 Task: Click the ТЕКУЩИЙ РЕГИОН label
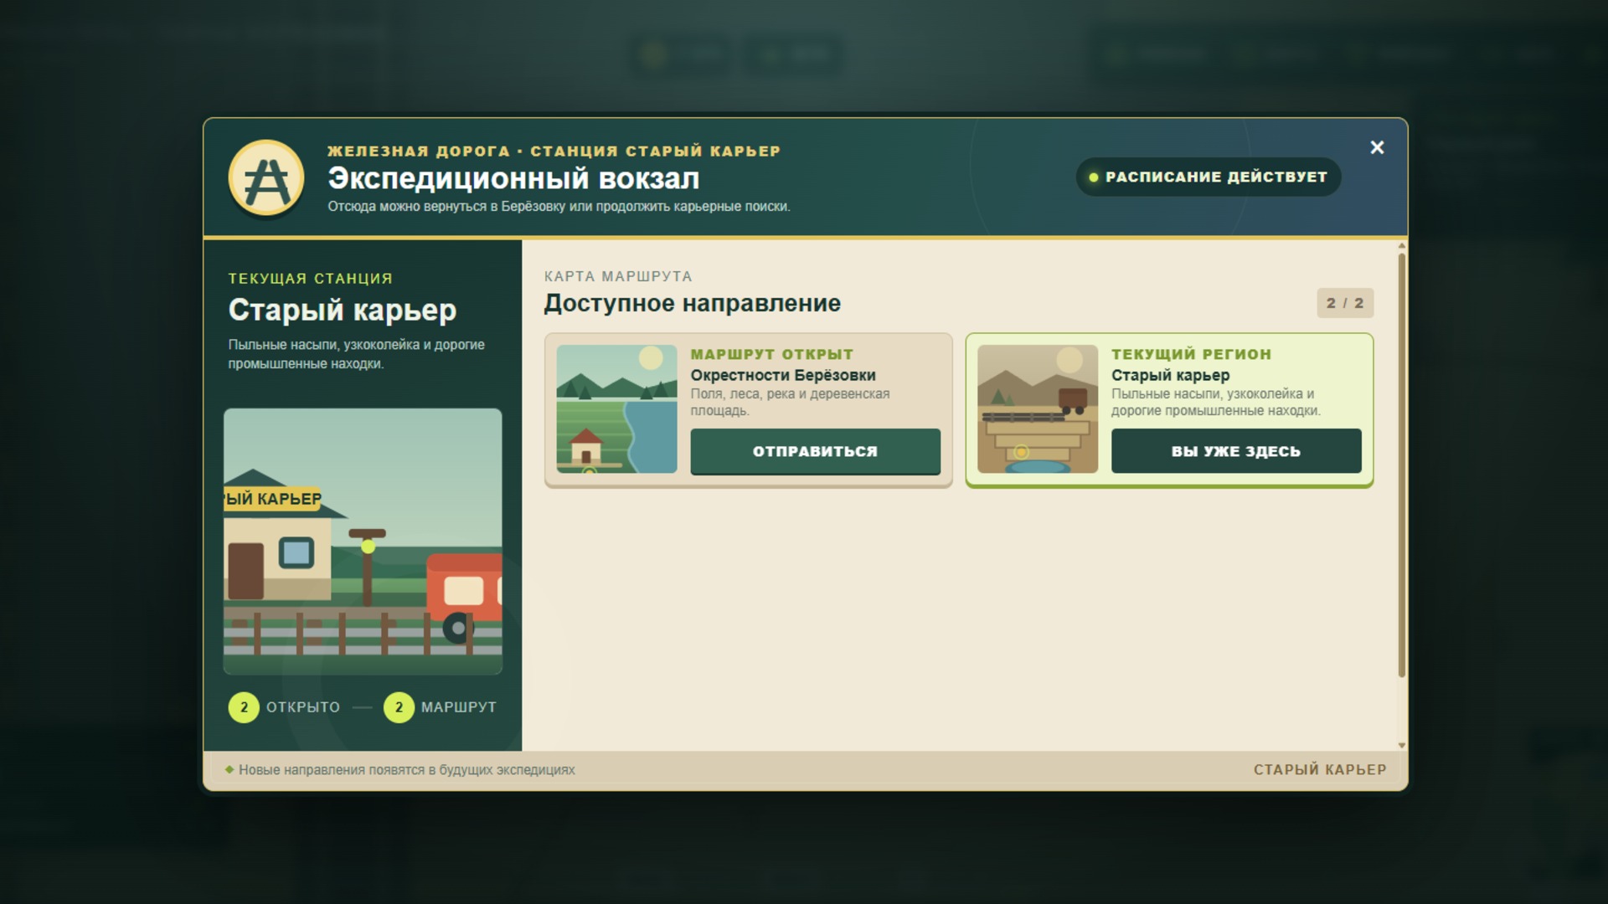(x=1191, y=354)
